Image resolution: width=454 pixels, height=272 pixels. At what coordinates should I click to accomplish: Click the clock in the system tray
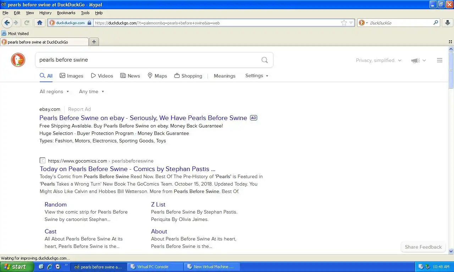(441, 267)
